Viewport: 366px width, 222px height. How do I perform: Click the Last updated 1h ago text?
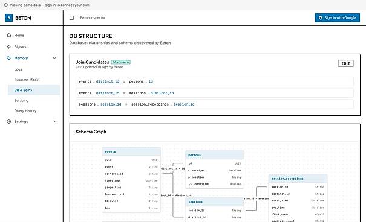tap(99, 67)
